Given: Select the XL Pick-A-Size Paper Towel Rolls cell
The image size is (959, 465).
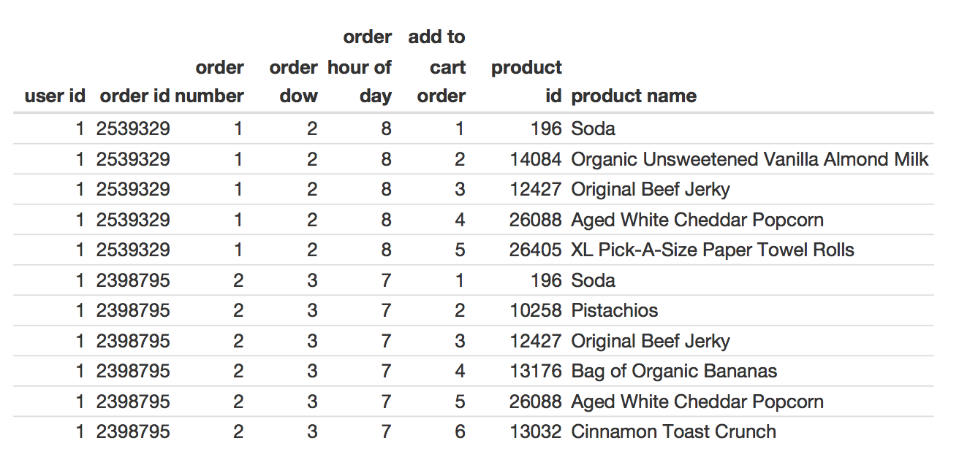Looking at the screenshot, I should click(713, 250).
